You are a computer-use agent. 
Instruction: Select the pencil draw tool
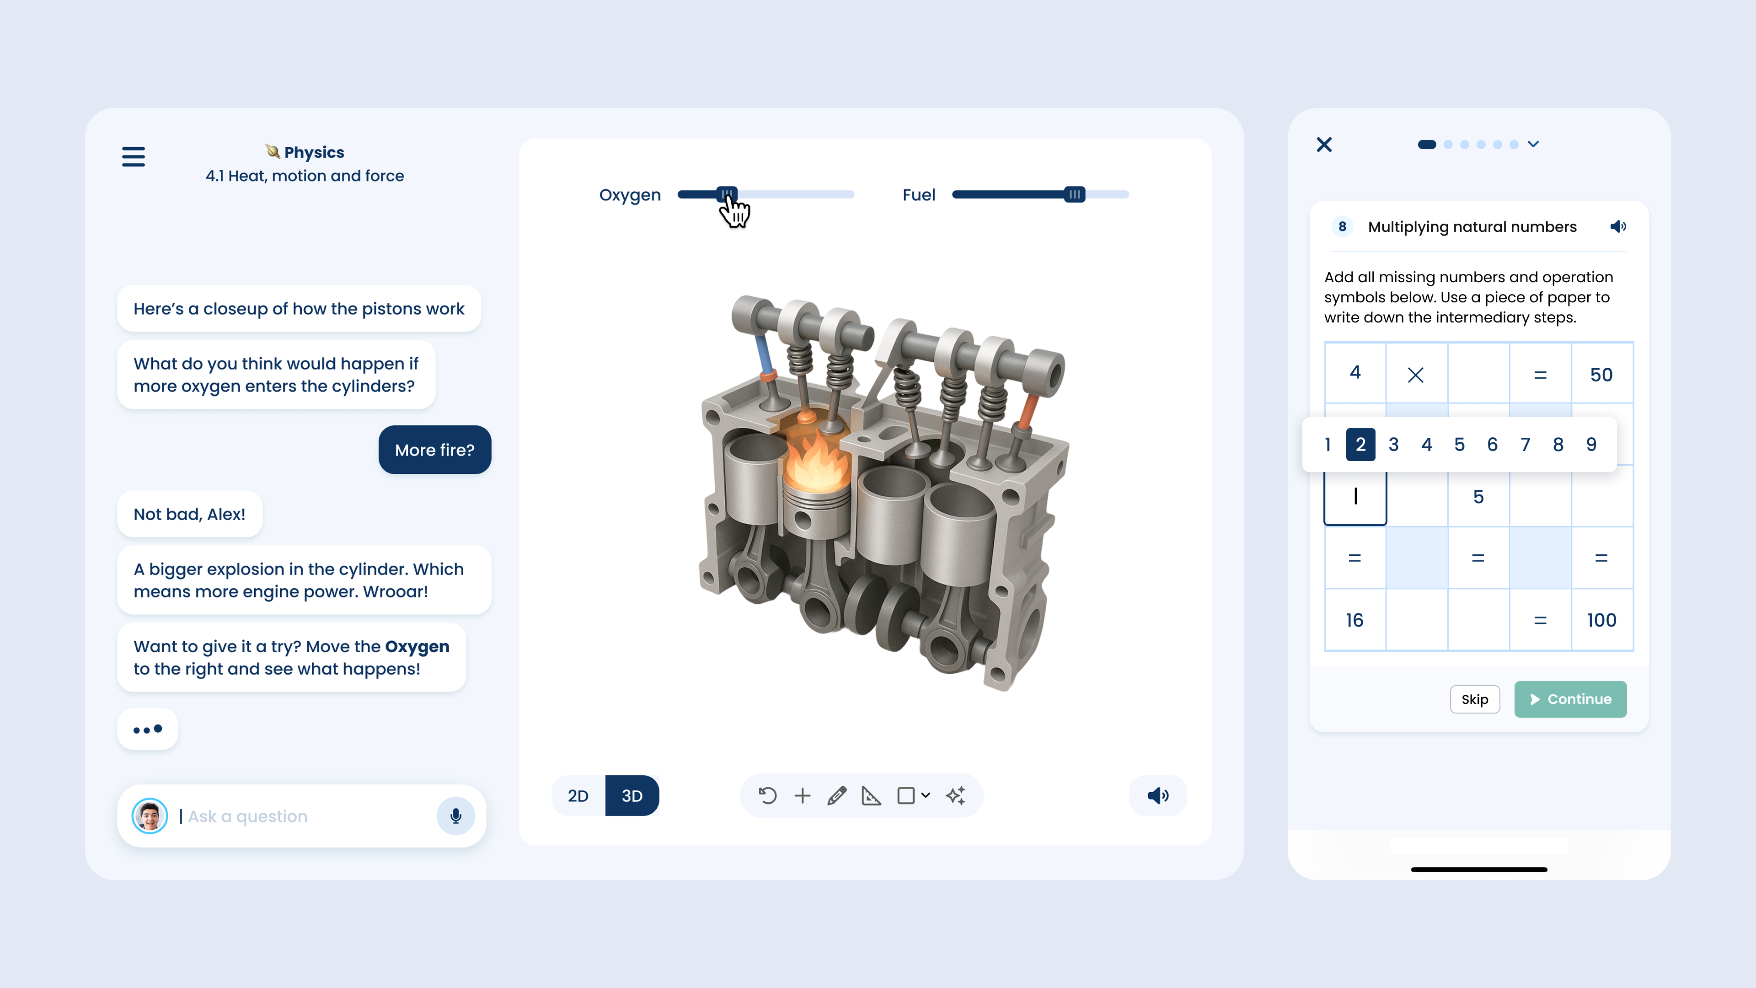tap(836, 795)
